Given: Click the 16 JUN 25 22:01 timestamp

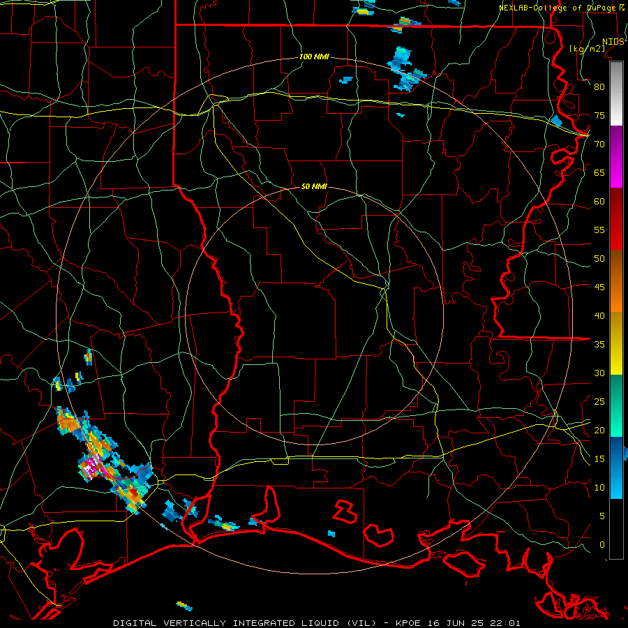Looking at the screenshot, I should coord(473,623).
